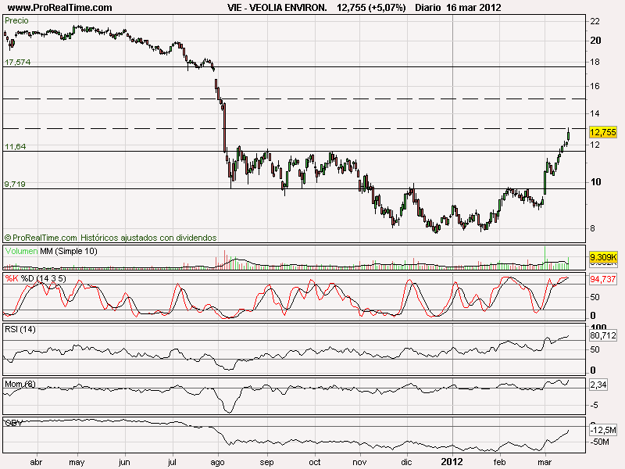Click the 9,719 support level label
The height and width of the screenshot is (469, 625).
click(x=15, y=184)
